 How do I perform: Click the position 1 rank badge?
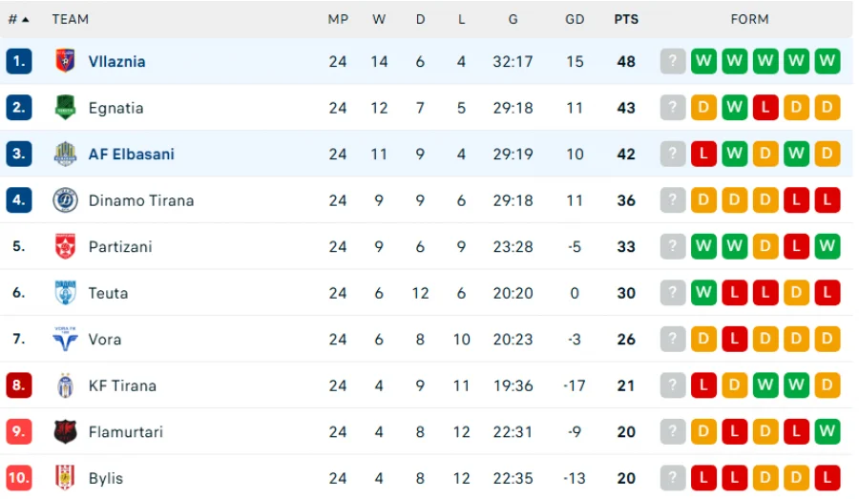(x=19, y=61)
